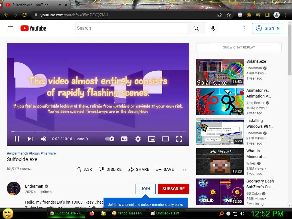Click the GD Colon channel name
292x219 pixels.
tap(254, 194)
